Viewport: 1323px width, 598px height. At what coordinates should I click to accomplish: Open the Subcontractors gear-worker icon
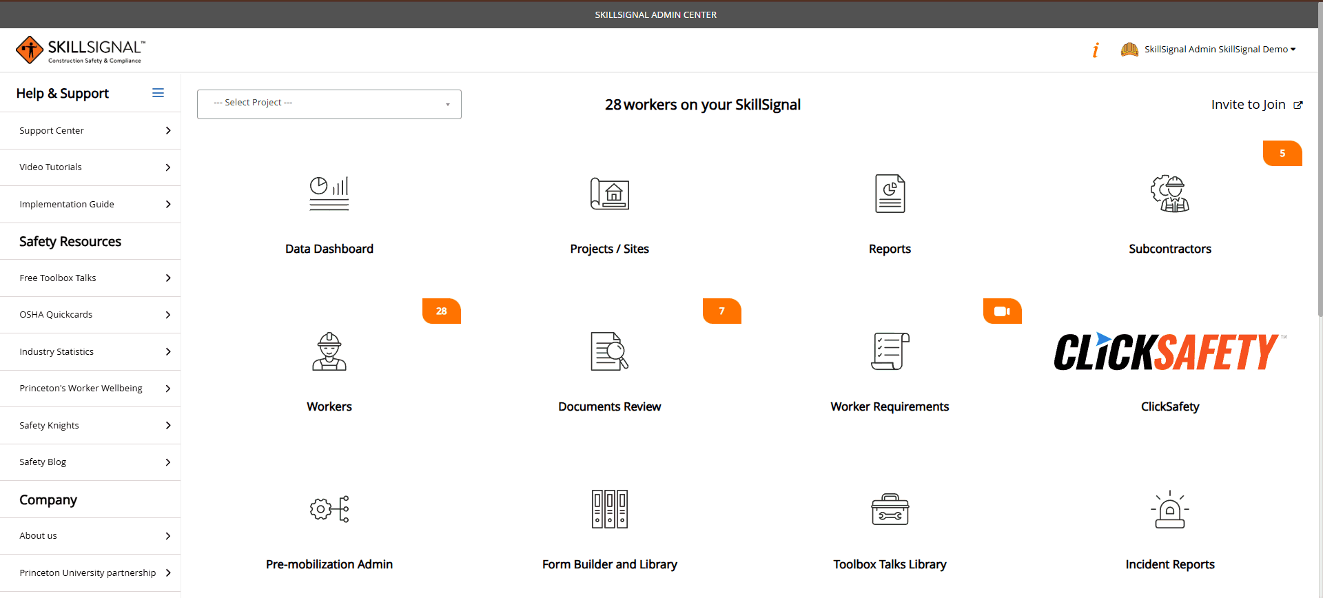[x=1170, y=194]
